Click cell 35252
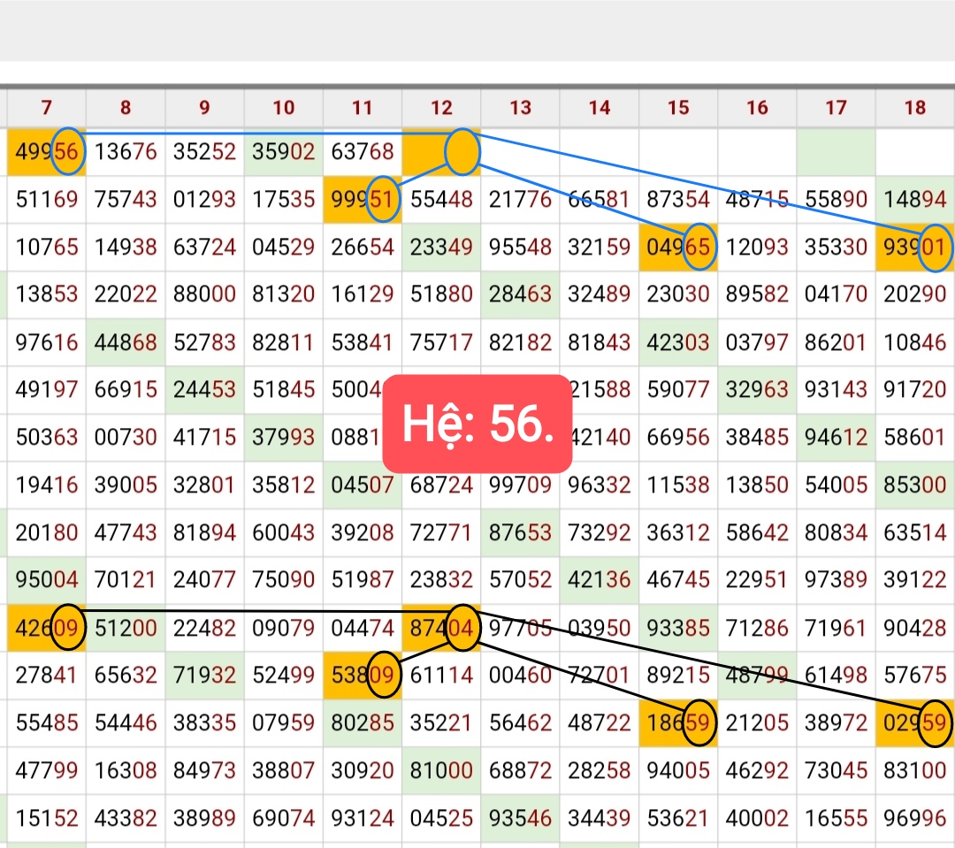This screenshot has height=848, width=955. pos(204,152)
